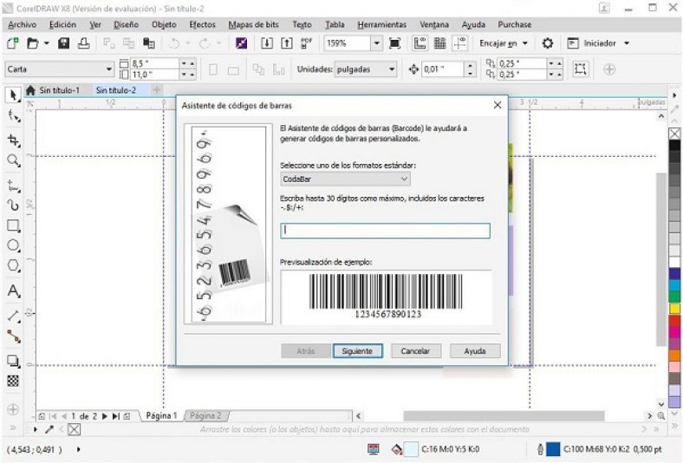The height and width of the screenshot is (463, 683).
Task: Open the Efectos menu
Action: (202, 24)
